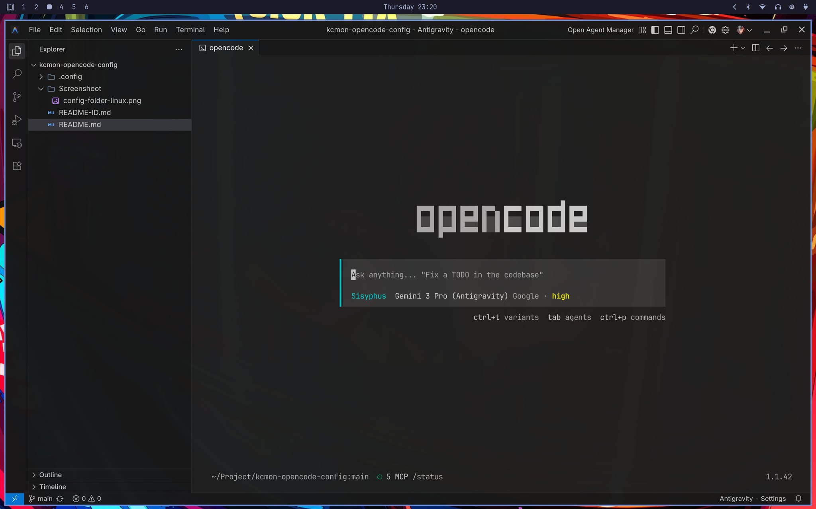Open the Selection menu
816x509 pixels.
(86, 30)
